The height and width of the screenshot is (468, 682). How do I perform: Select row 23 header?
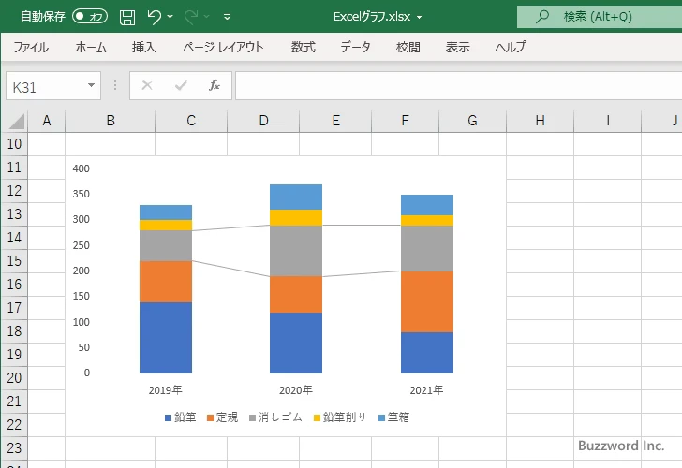pyautogui.click(x=14, y=447)
